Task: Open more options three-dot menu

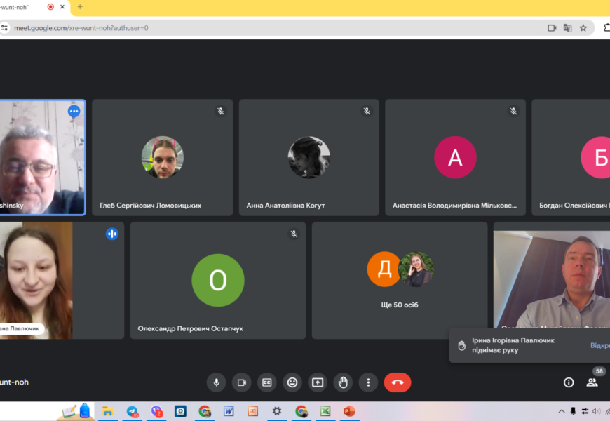Action: pyautogui.click(x=368, y=382)
